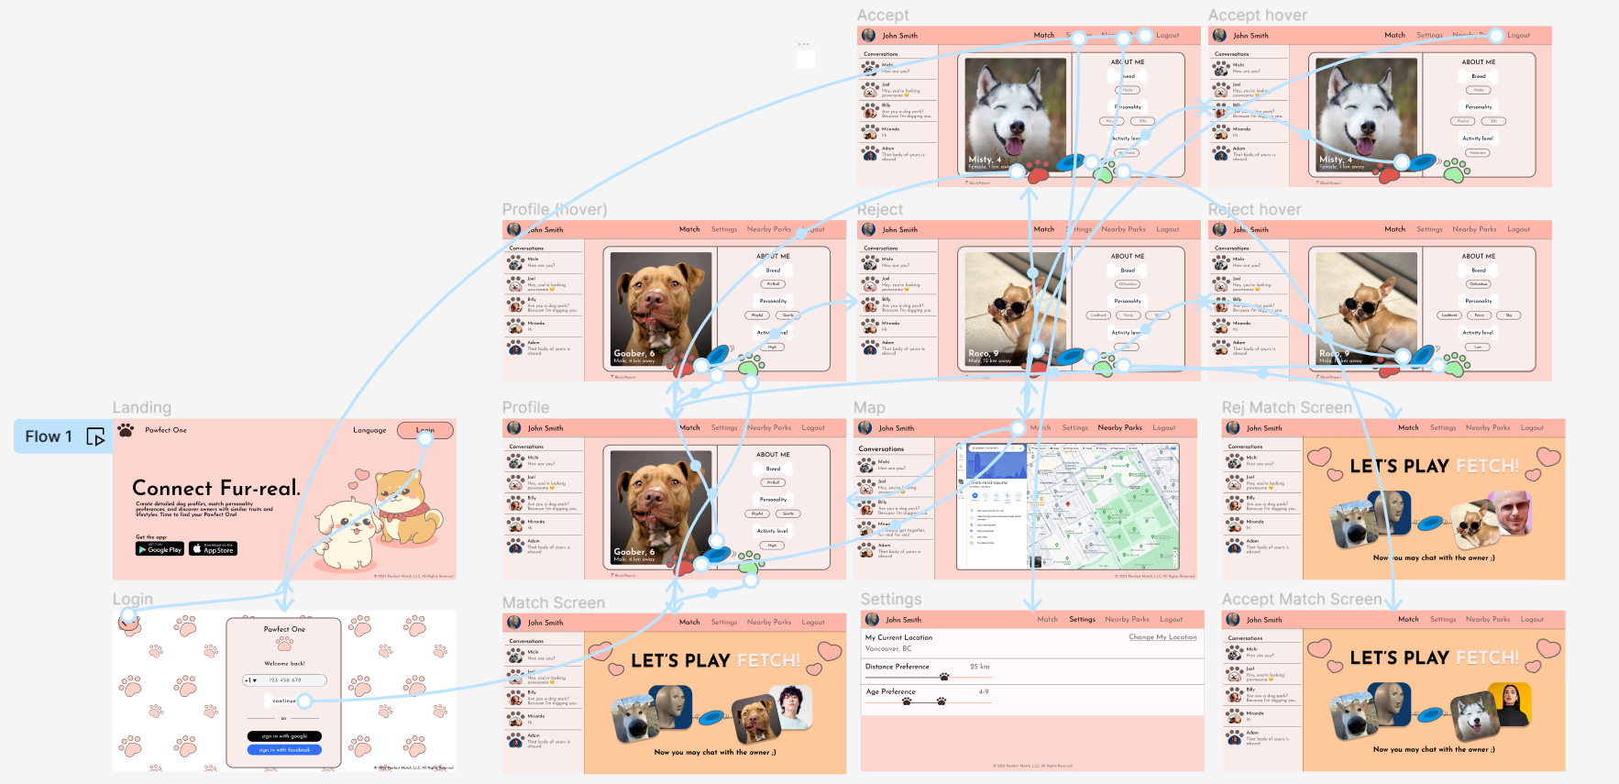Open the +1 country code dropdown
Screen dimensions: 1619x784
pos(250,680)
